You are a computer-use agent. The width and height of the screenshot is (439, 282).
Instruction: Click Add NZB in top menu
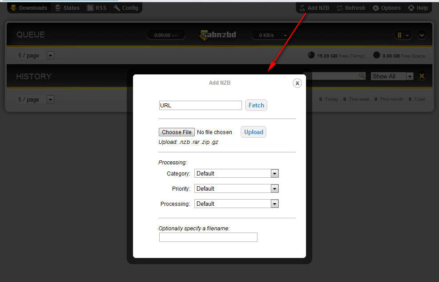coord(314,8)
